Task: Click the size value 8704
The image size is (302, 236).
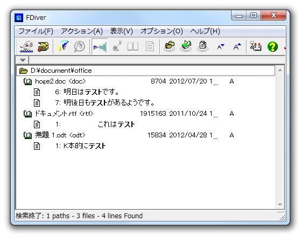Action: (158, 81)
